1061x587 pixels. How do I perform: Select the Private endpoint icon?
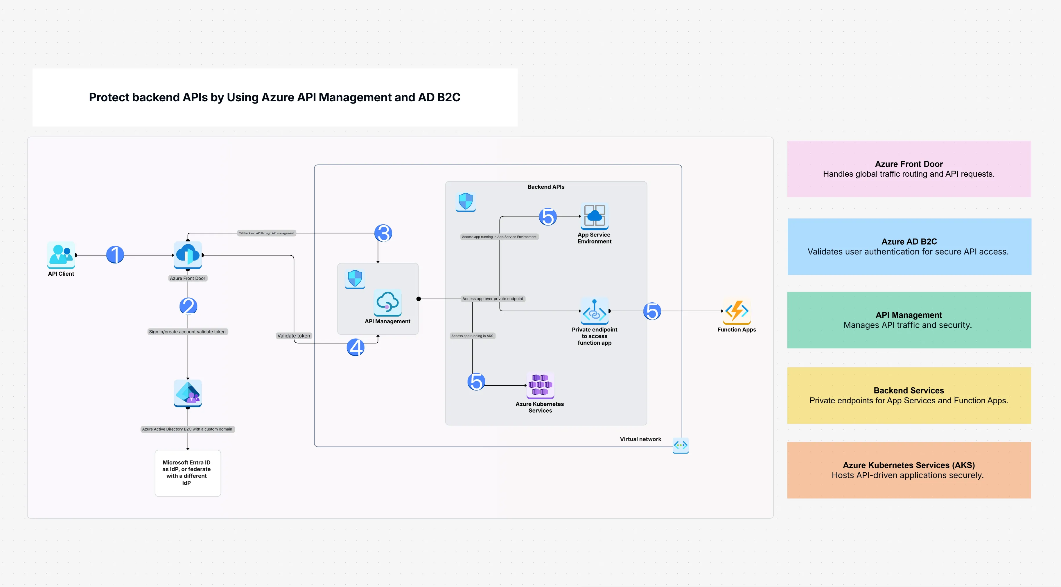[594, 311]
